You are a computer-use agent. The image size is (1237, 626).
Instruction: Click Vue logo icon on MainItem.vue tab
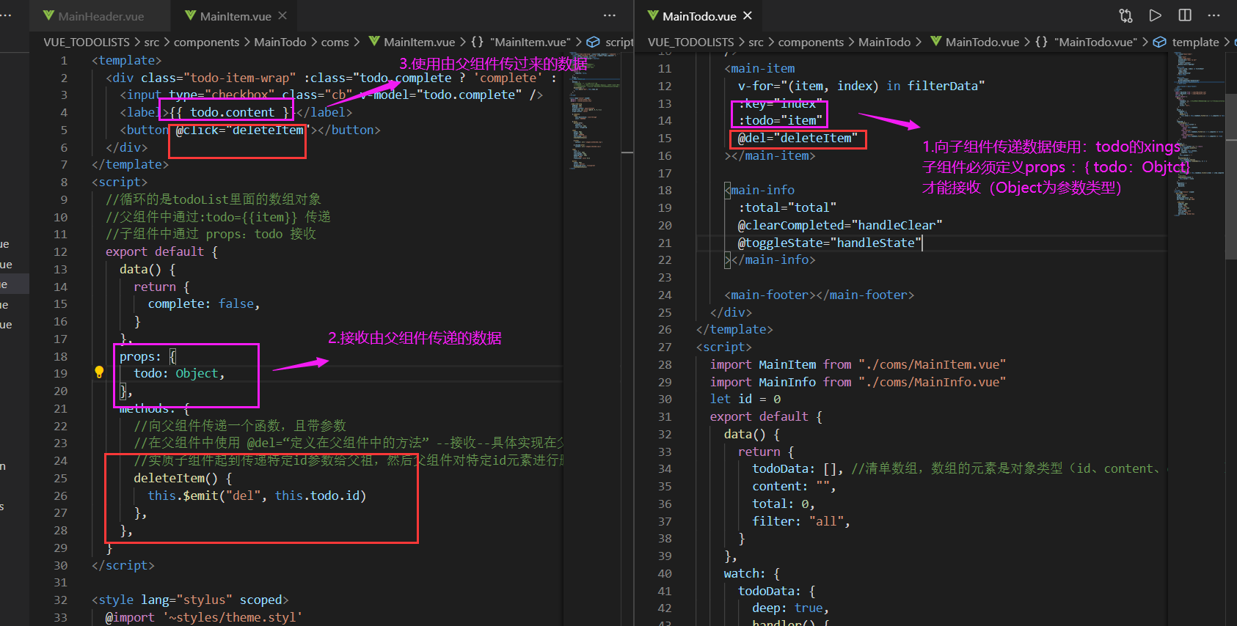190,15
